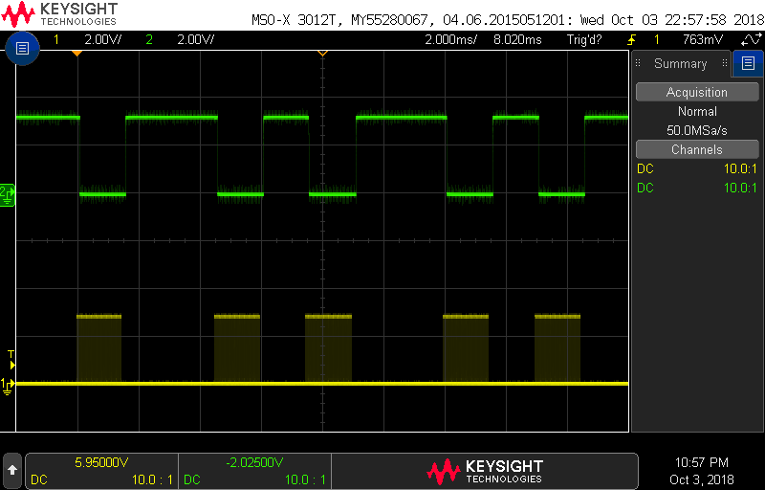Click the left drag handle beside Summary

point(638,63)
